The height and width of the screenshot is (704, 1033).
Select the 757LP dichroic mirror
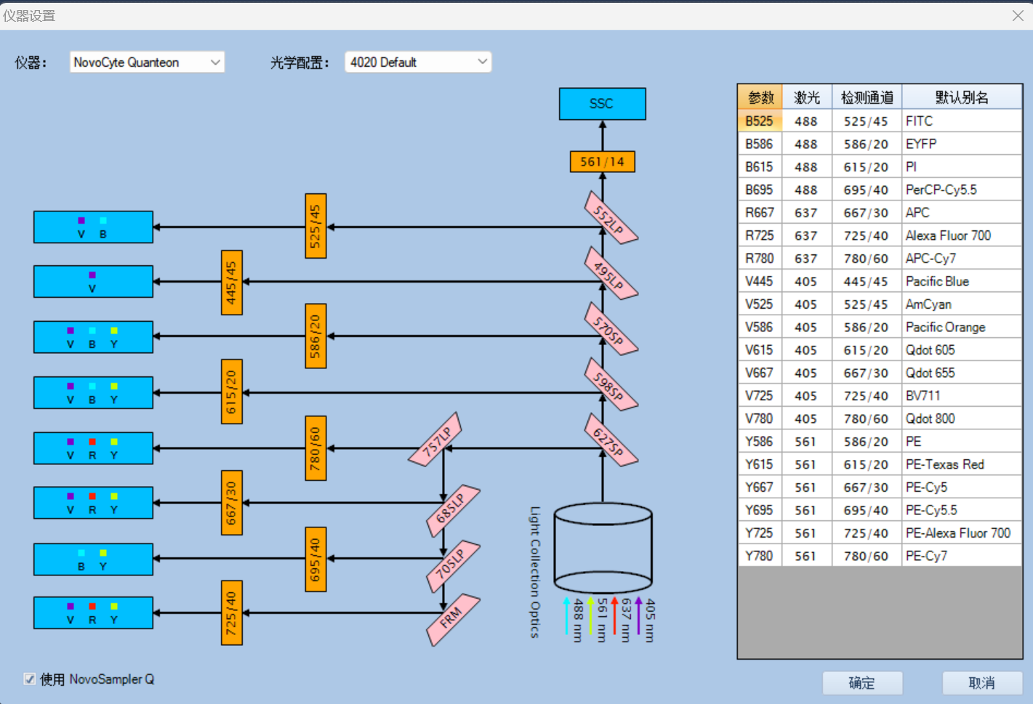point(435,440)
